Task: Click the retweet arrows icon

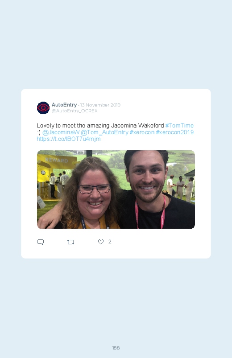Action: [70, 242]
